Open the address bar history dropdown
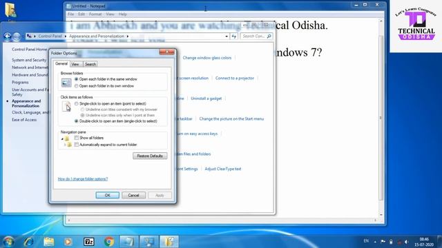 [x=227, y=37]
